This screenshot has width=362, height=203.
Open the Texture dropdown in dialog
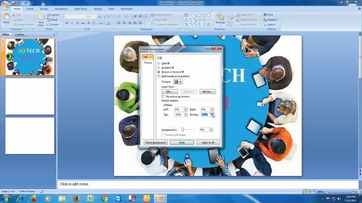point(178,82)
